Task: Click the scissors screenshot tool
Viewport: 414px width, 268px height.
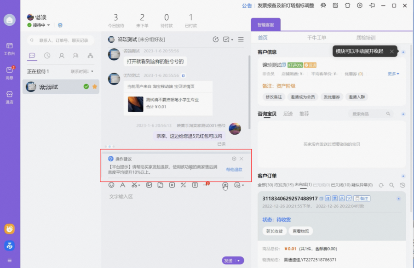Action: click(x=134, y=185)
